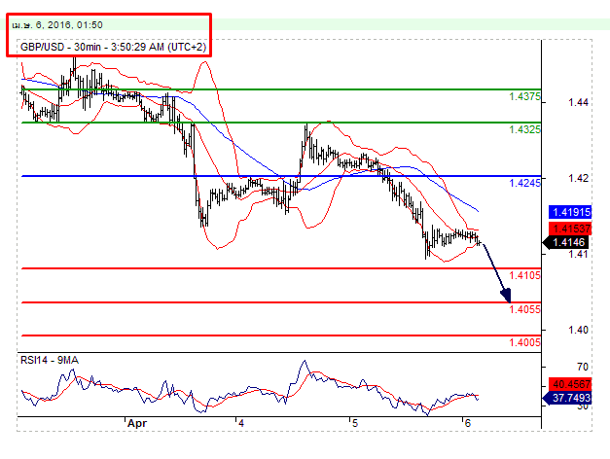This screenshot has height=459, width=610.
Task: Select support level label 1.4005
Action: tap(524, 342)
